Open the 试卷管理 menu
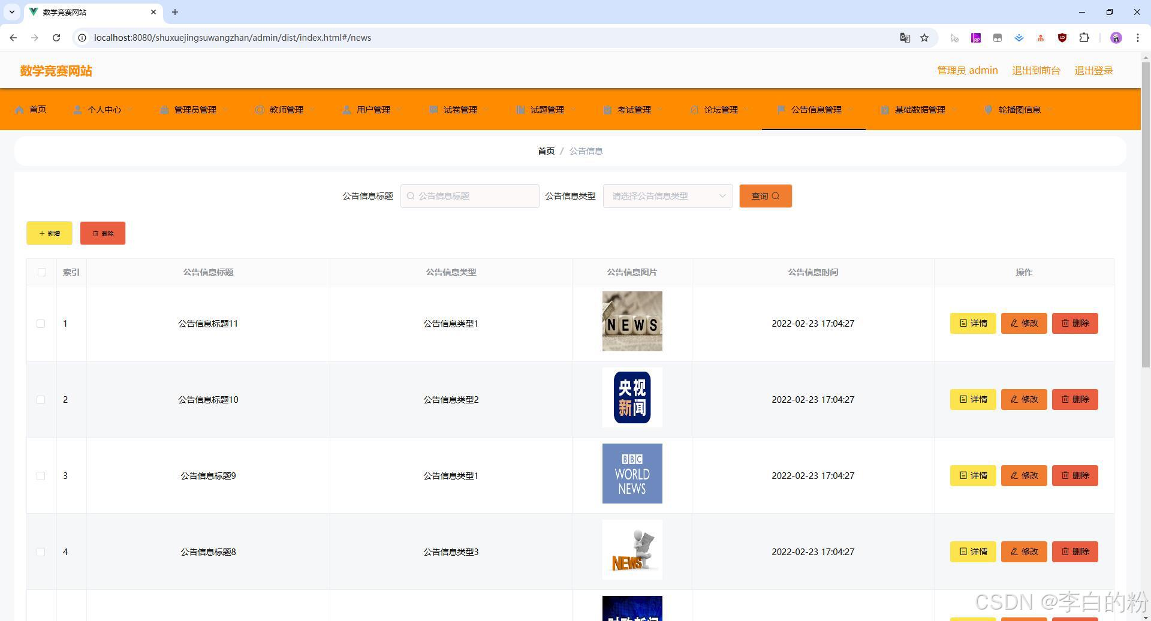Image resolution: width=1151 pixels, height=621 pixels. point(459,110)
